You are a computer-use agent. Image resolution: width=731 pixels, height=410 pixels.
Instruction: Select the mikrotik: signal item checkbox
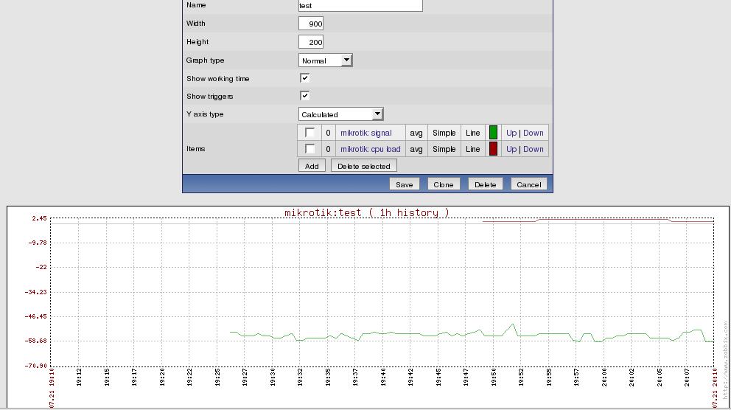309,133
